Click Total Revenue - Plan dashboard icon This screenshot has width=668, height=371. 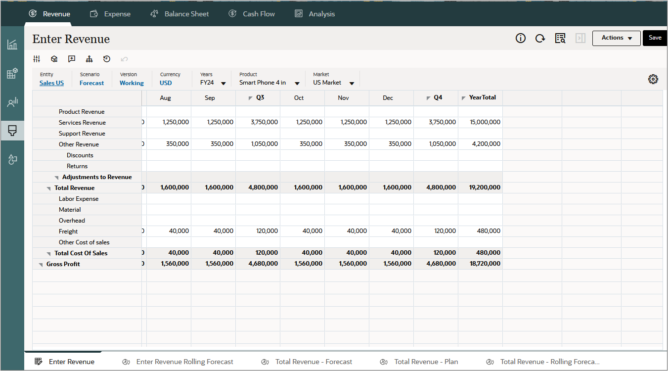coord(384,362)
